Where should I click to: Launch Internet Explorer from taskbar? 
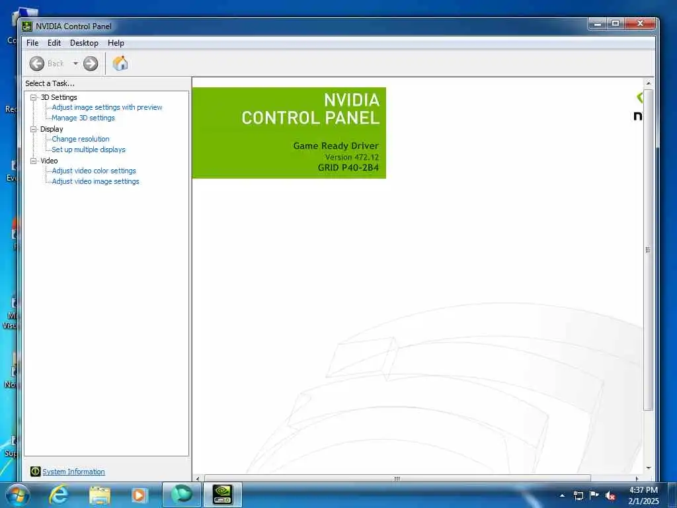58,495
